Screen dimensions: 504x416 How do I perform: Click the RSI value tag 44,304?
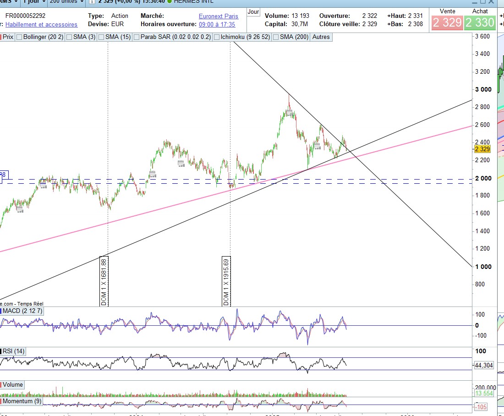point(484,366)
